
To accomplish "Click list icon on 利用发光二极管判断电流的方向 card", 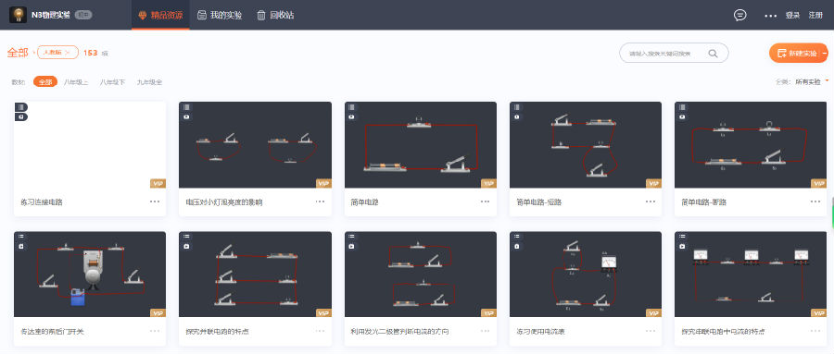I will tap(351, 237).
